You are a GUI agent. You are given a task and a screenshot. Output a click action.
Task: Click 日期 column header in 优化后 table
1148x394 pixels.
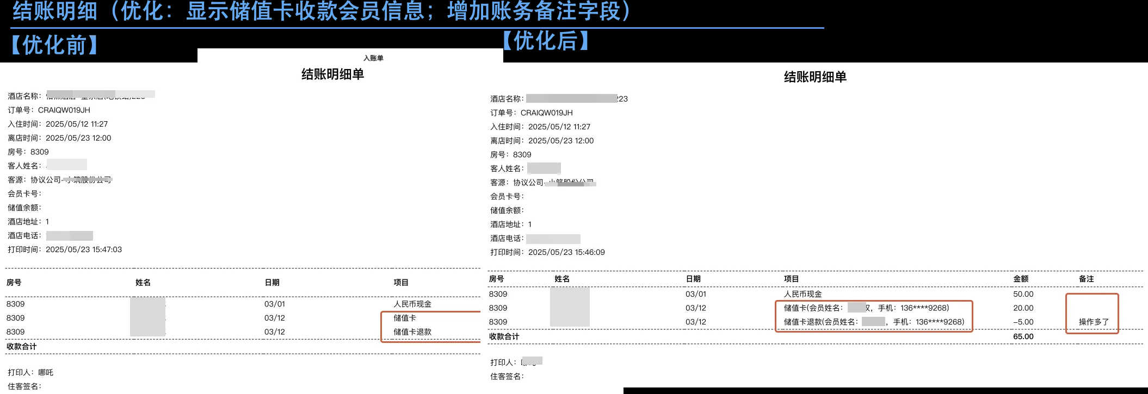click(x=693, y=279)
